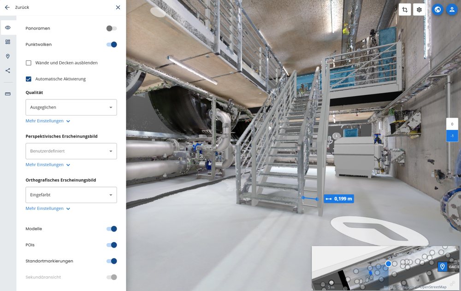Screen dimensions: 461x291
Task: Toggle the POIs switch
Action: 112,245
